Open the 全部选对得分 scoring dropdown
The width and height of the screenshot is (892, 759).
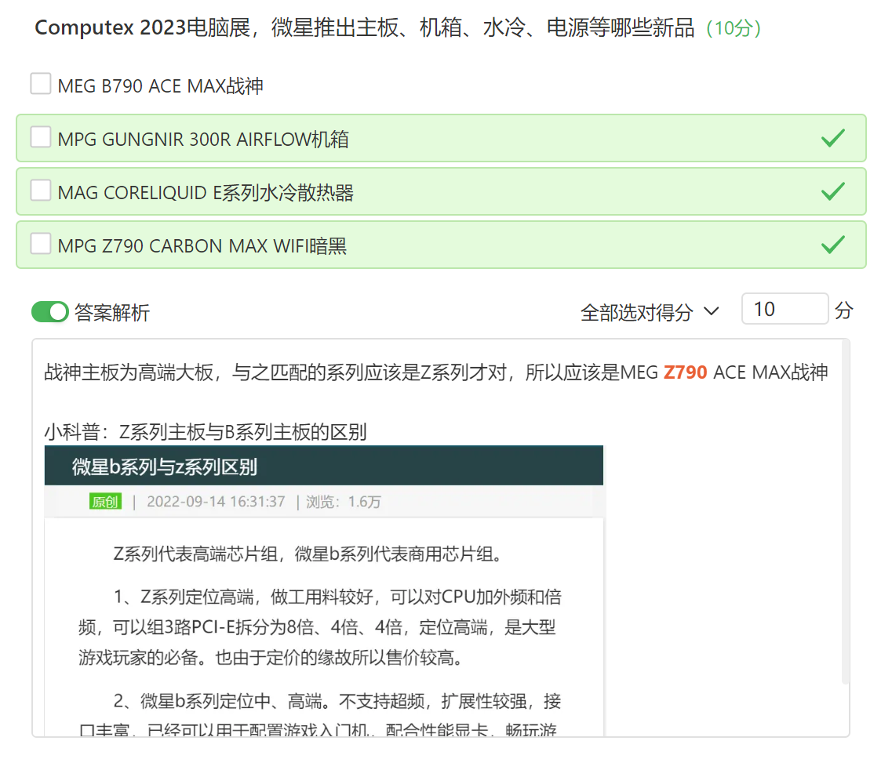(x=650, y=312)
